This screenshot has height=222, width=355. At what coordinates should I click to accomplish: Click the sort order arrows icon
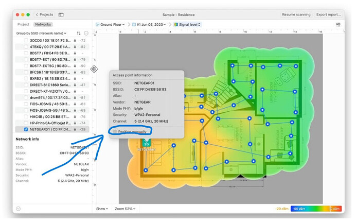tap(79, 33)
